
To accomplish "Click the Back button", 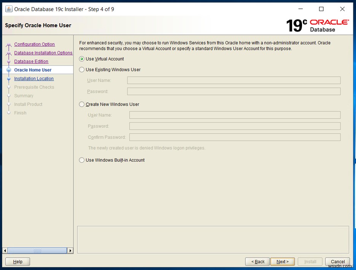I will click(x=257, y=262).
